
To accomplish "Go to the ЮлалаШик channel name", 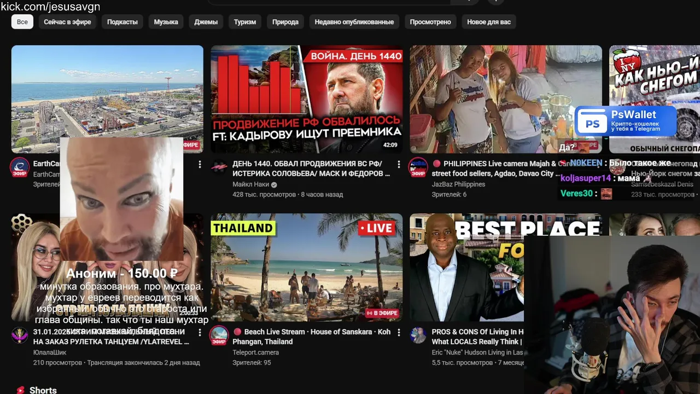I will (x=50, y=352).
